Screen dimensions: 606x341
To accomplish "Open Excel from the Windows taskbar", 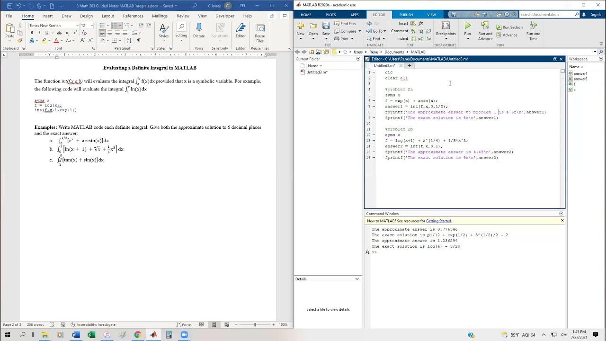I will 91,335.
